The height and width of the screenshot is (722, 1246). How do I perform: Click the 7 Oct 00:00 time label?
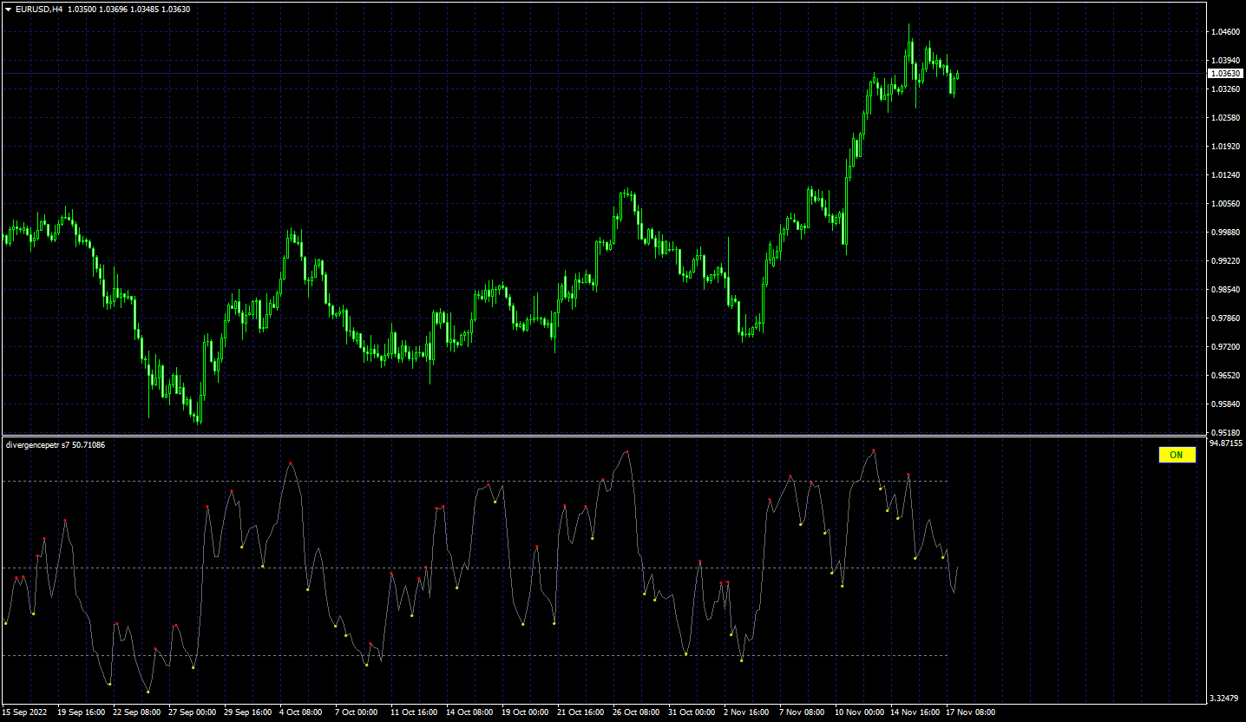(x=356, y=712)
